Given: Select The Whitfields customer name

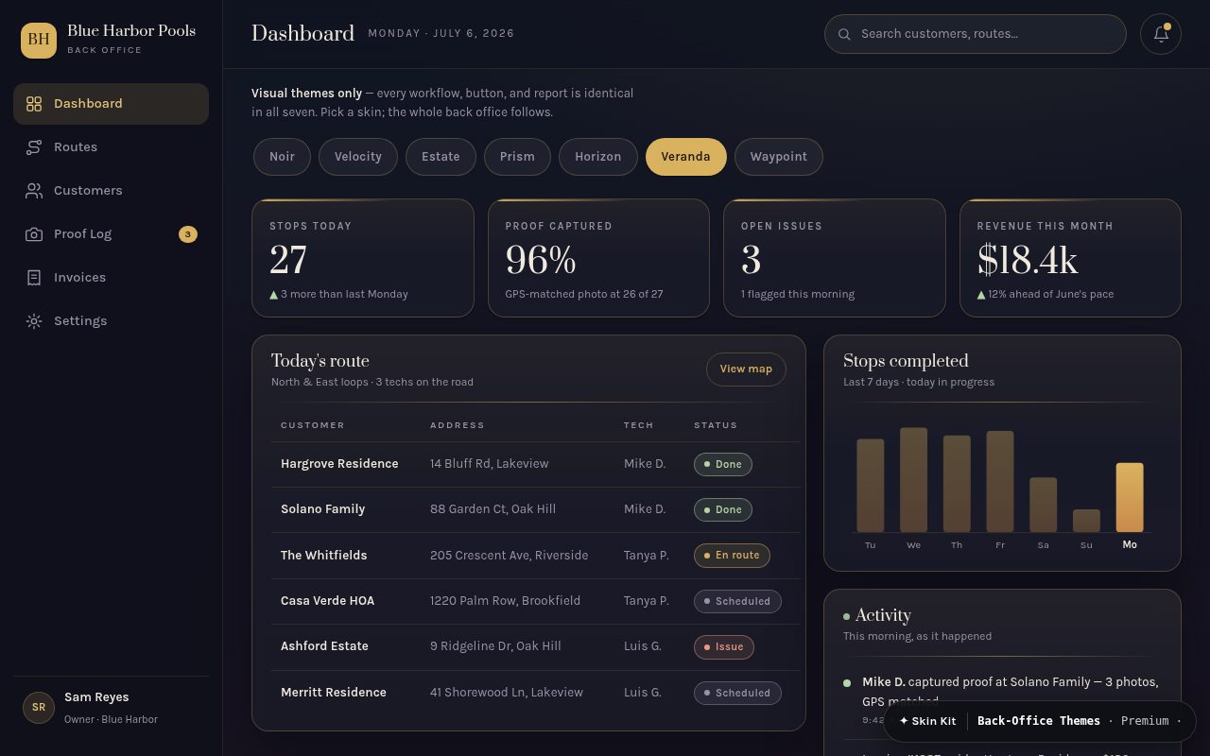Looking at the screenshot, I should tap(323, 556).
